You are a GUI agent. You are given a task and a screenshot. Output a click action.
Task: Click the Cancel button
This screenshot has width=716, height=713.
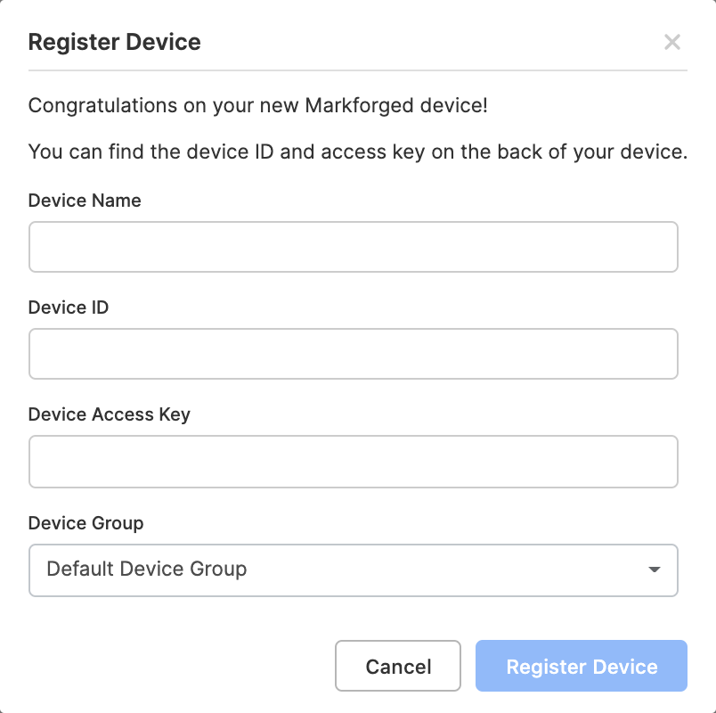(x=397, y=666)
